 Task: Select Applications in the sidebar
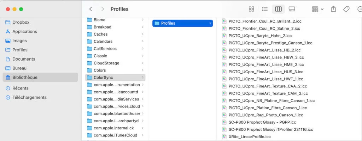pyautogui.click(x=24, y=31)
